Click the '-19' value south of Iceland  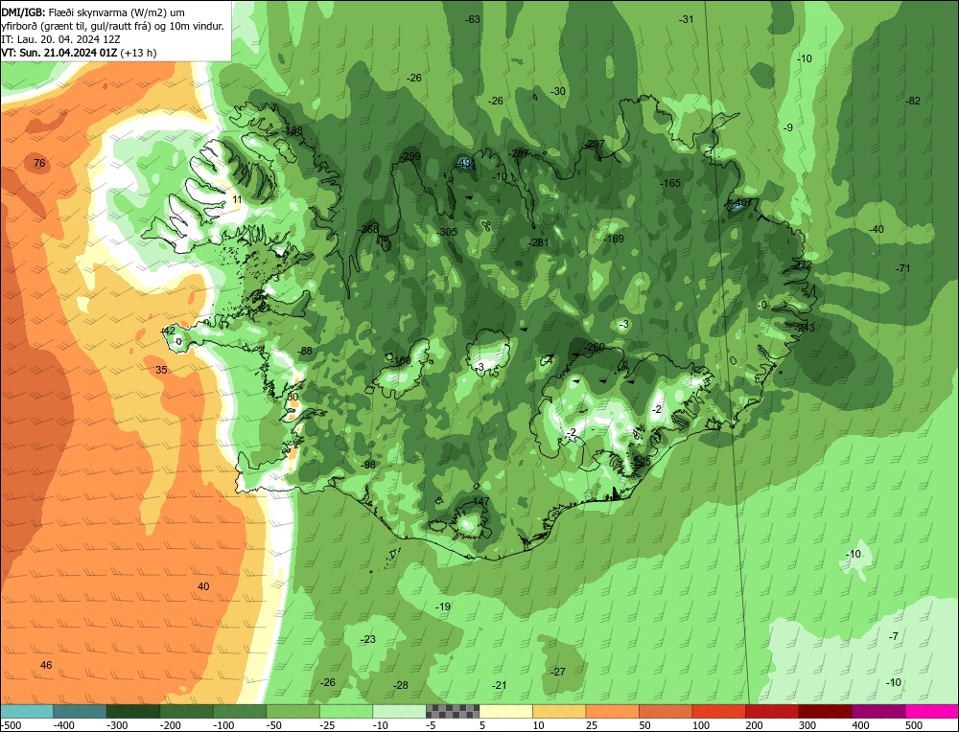(x=443, y=606)
